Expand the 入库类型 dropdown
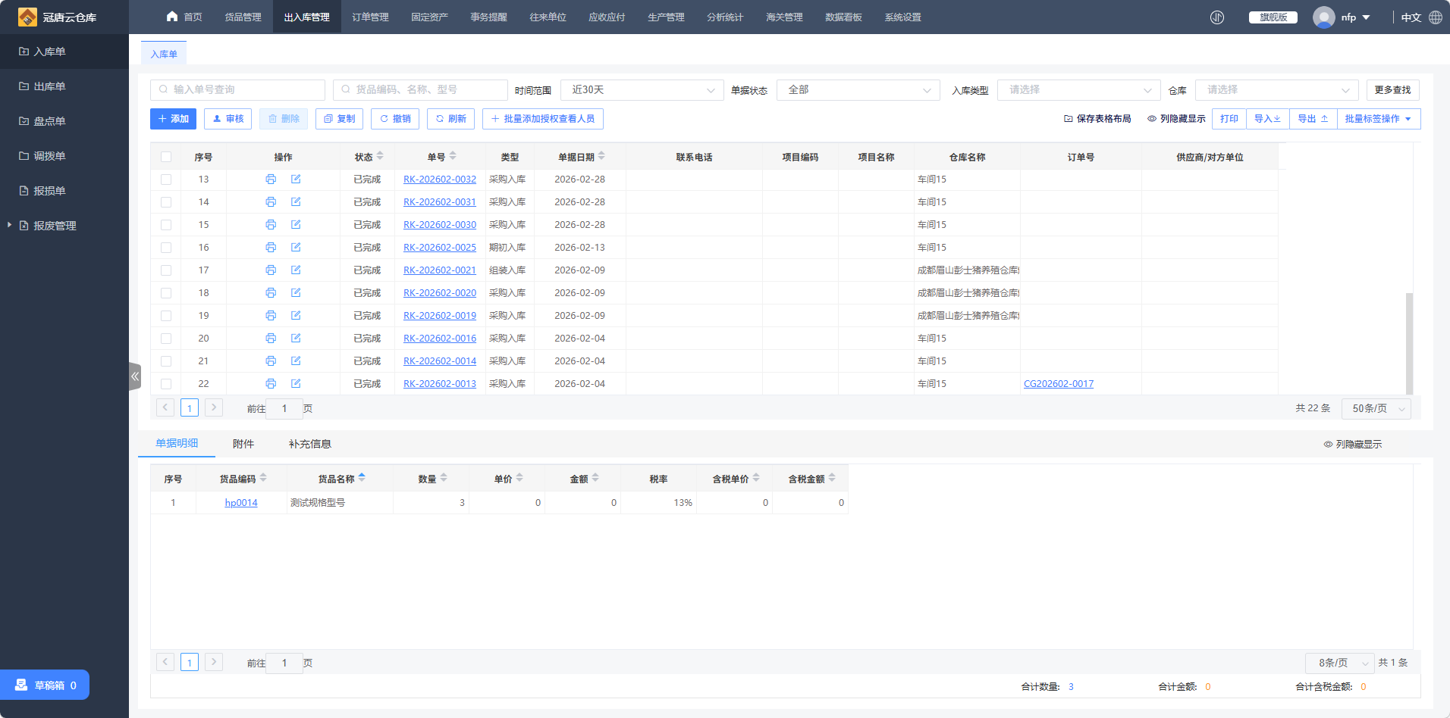 (1078, 90)
